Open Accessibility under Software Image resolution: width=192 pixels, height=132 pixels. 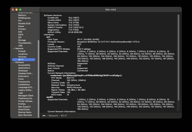24,65
